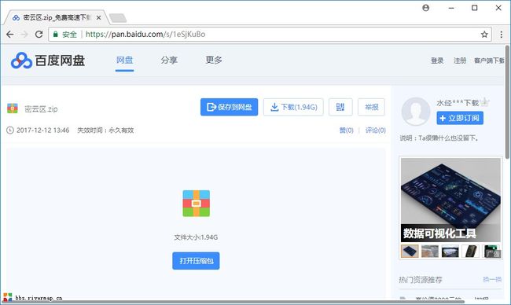Click 保存到网盘 button
511x305 pixels.
tap(229, 107)
